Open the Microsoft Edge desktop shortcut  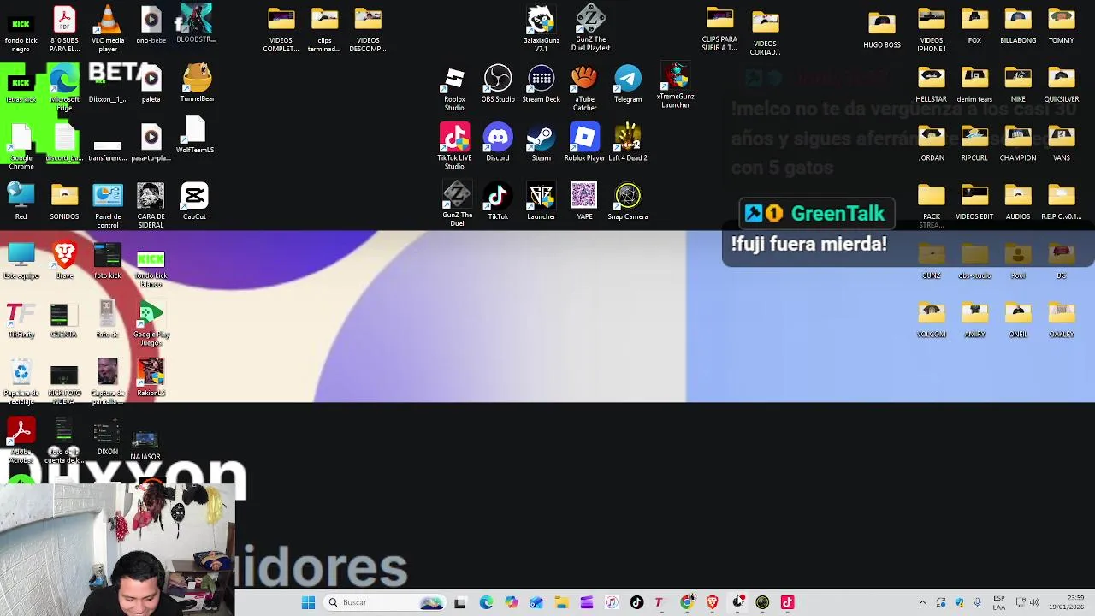point(64,88)
